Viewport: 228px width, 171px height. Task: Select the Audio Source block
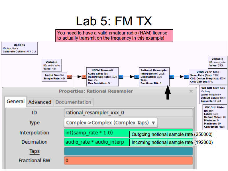(55, 77)
